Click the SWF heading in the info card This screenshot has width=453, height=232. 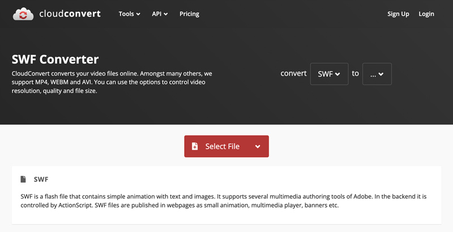pyautogui.click(x=41, y=179)
